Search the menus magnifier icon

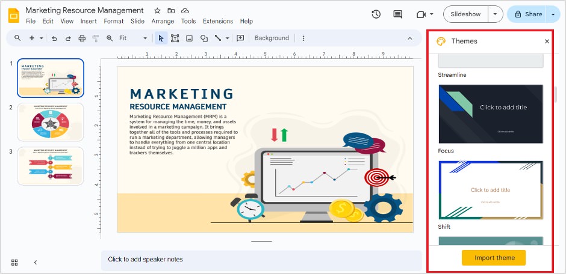point(17,38)
